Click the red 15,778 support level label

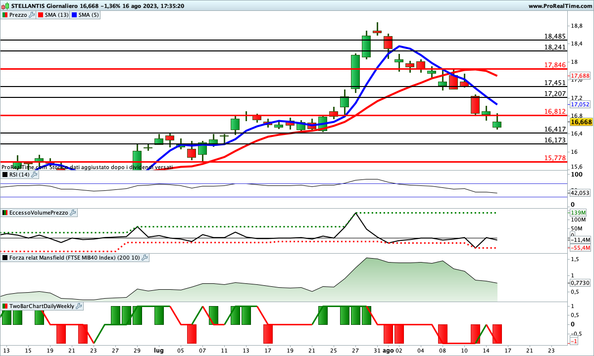(x=555, y=158)
